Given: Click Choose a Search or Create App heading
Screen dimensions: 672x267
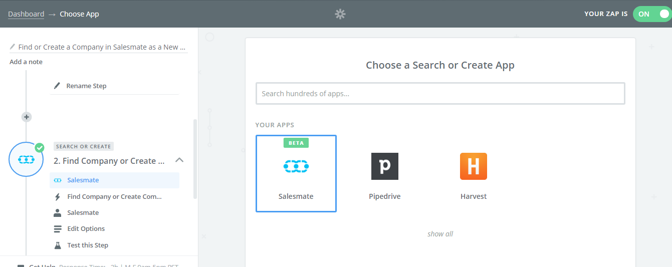Looking at the screenshot, I should click(440, 65).
